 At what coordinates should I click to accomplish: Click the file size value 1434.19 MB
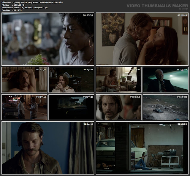point(19,5)
